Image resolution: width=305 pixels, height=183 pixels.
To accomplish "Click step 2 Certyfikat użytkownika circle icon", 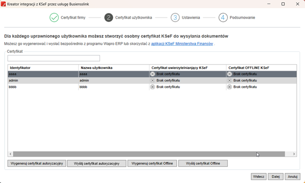I will point(108,18).
